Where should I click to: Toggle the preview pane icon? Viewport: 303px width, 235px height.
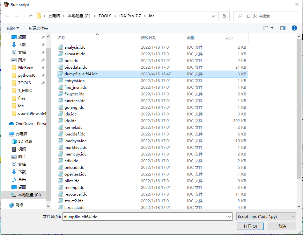point(283,28)
